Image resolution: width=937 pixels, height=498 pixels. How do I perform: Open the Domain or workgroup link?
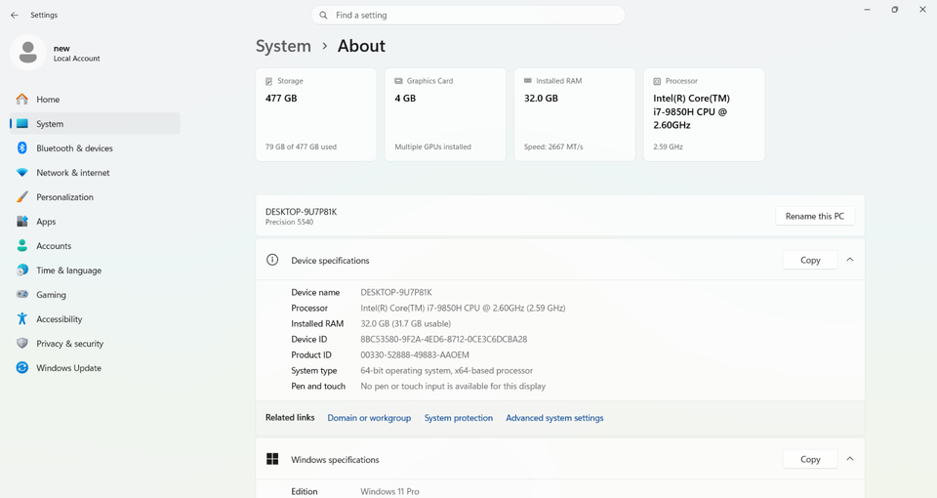coord(369,418)
